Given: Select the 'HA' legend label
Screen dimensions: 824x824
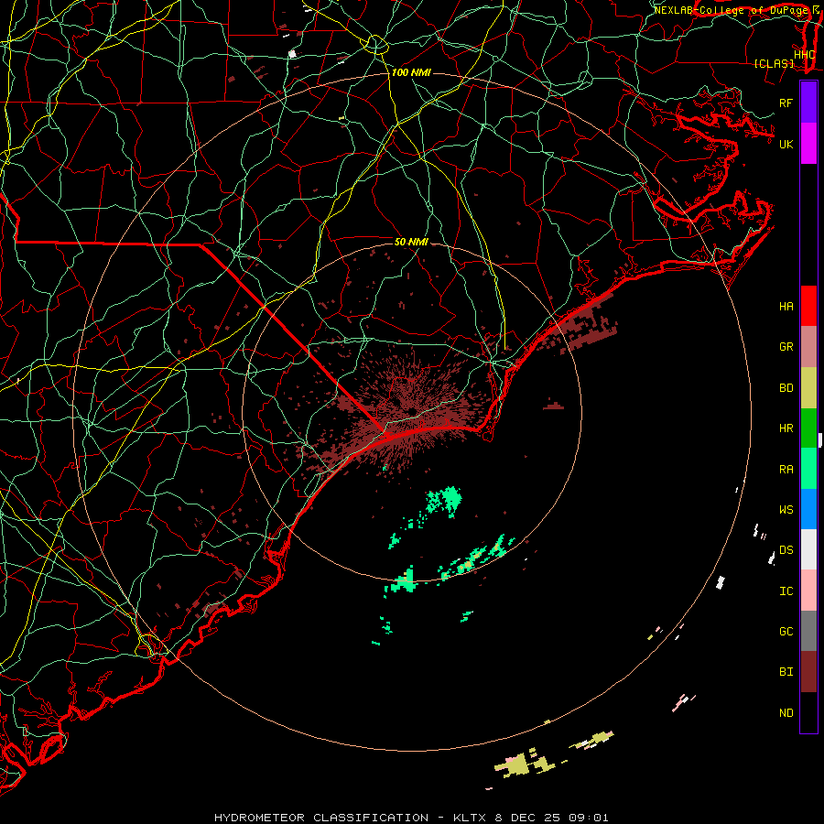Looking at the screenshot, I should [786, 307].
